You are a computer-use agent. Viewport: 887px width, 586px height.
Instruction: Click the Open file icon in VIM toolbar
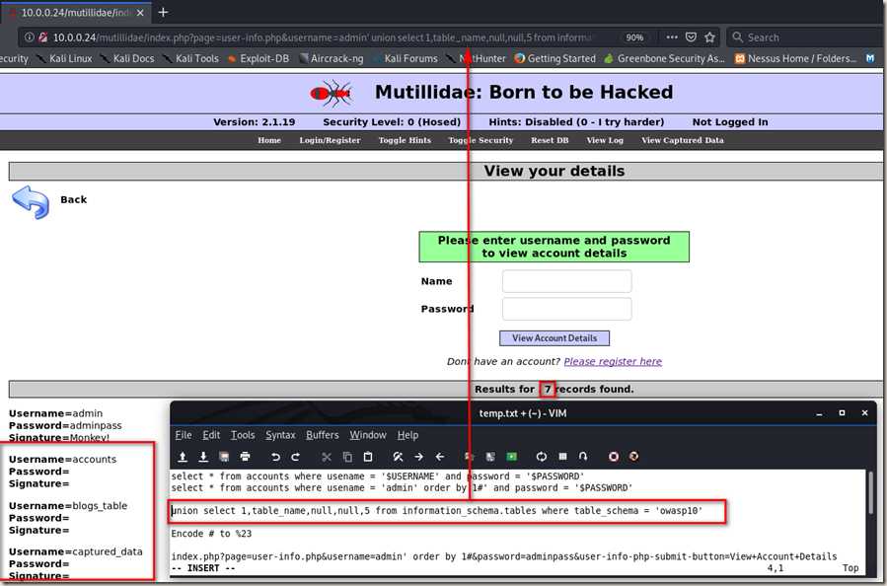183,457
